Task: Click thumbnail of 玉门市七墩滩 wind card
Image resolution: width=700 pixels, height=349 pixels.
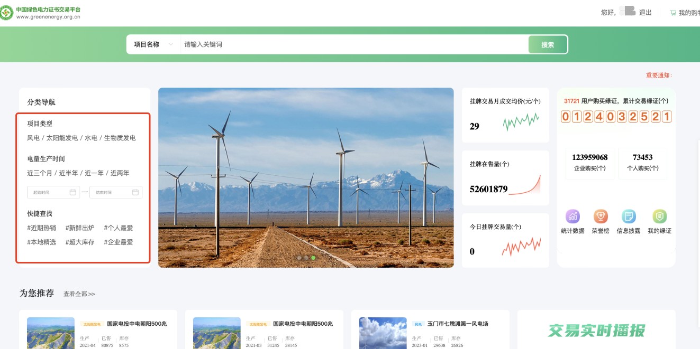Action: [383, 333]
